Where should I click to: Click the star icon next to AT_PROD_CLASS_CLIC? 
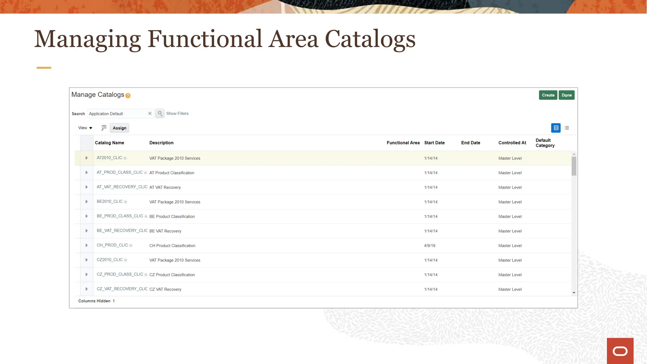tap(145, 173)
